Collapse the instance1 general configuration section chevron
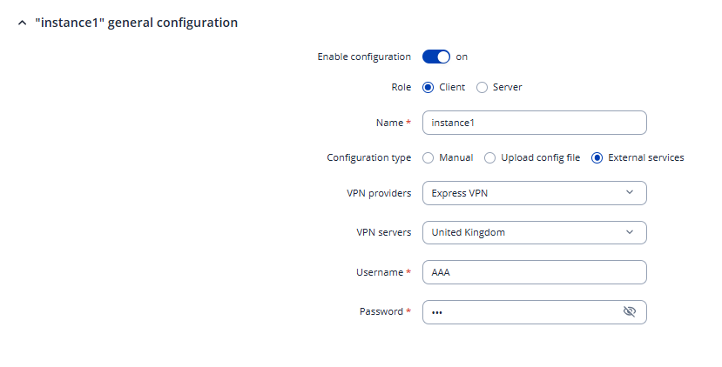 (x=22, y=23)
